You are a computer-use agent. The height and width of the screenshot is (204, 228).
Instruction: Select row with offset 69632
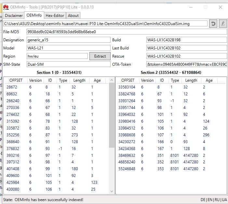pos(56,94)
